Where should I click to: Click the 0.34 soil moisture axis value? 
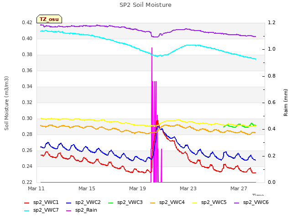(27, 86)
